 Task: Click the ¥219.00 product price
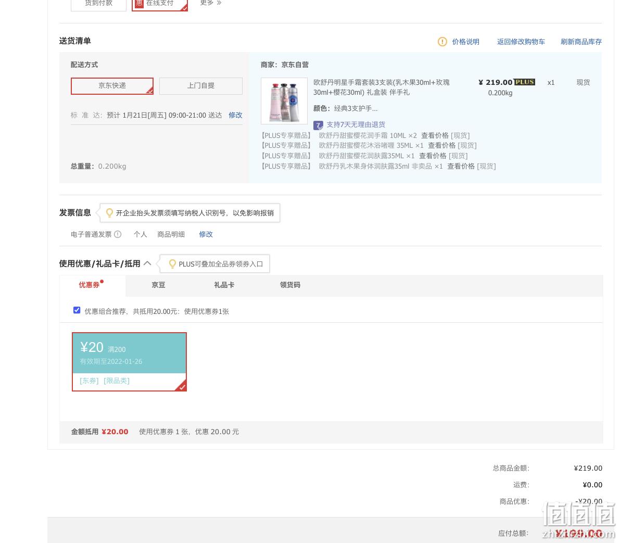point(495,82)
